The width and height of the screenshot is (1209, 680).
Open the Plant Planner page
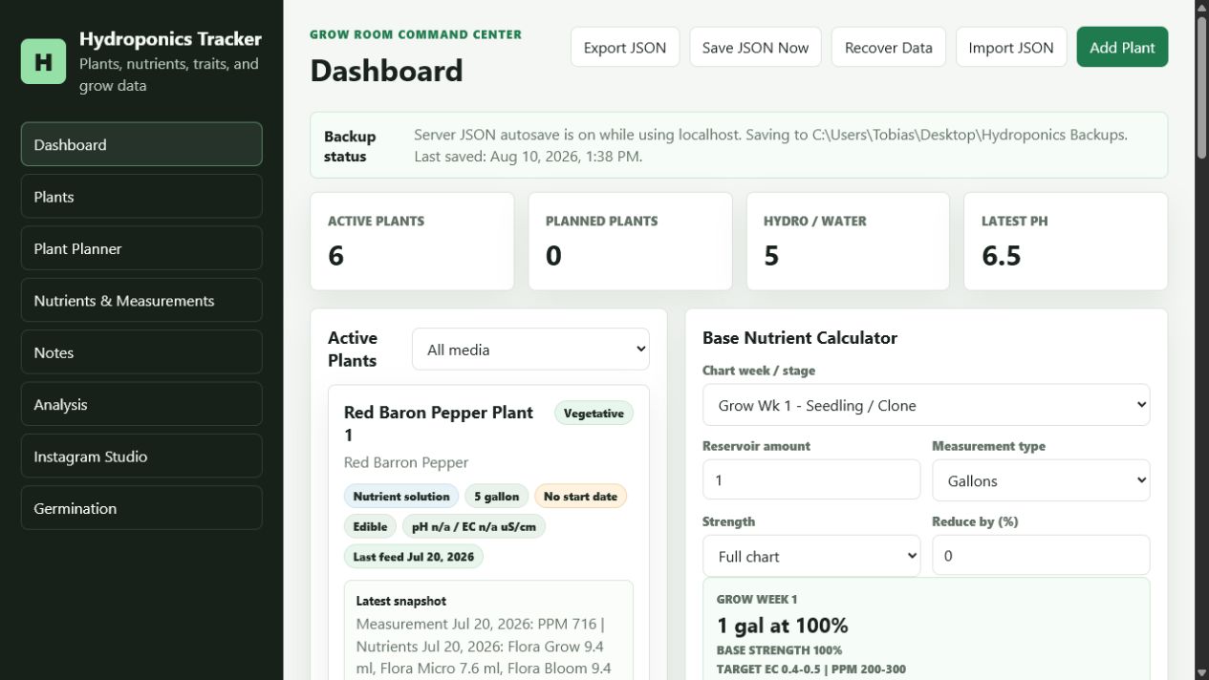(141, 248)
